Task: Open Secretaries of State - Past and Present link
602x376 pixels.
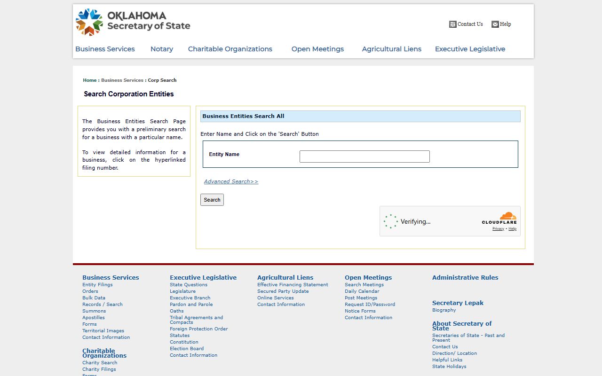Action: (468, 337)
